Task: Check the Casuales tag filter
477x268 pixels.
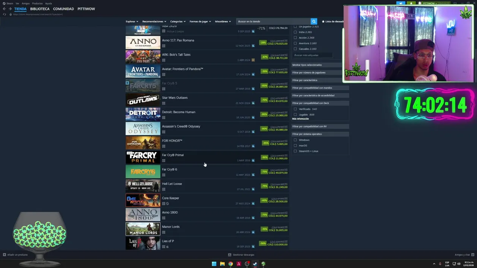Action: [x=295, y=49]
